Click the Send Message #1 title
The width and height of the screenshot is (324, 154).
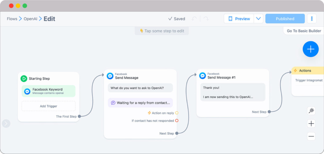[x=221, y=77]
